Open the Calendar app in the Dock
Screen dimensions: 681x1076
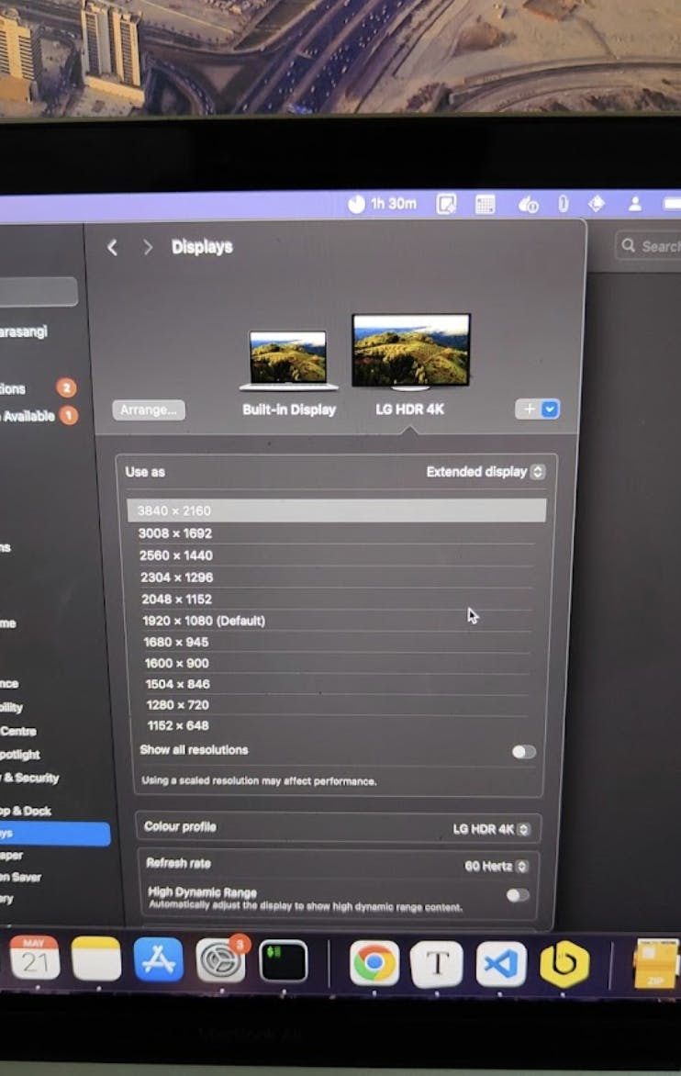click(35, 958)
